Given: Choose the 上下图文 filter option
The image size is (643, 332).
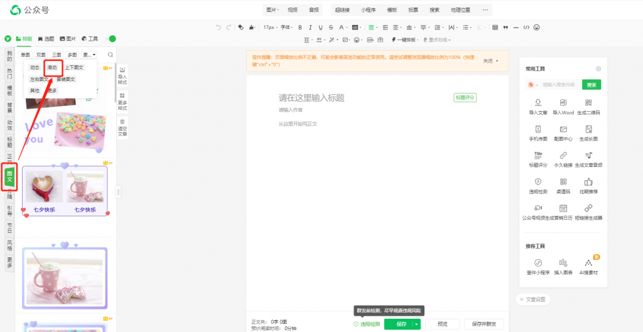Looking at the screenshot, I should tap(74, 68).
